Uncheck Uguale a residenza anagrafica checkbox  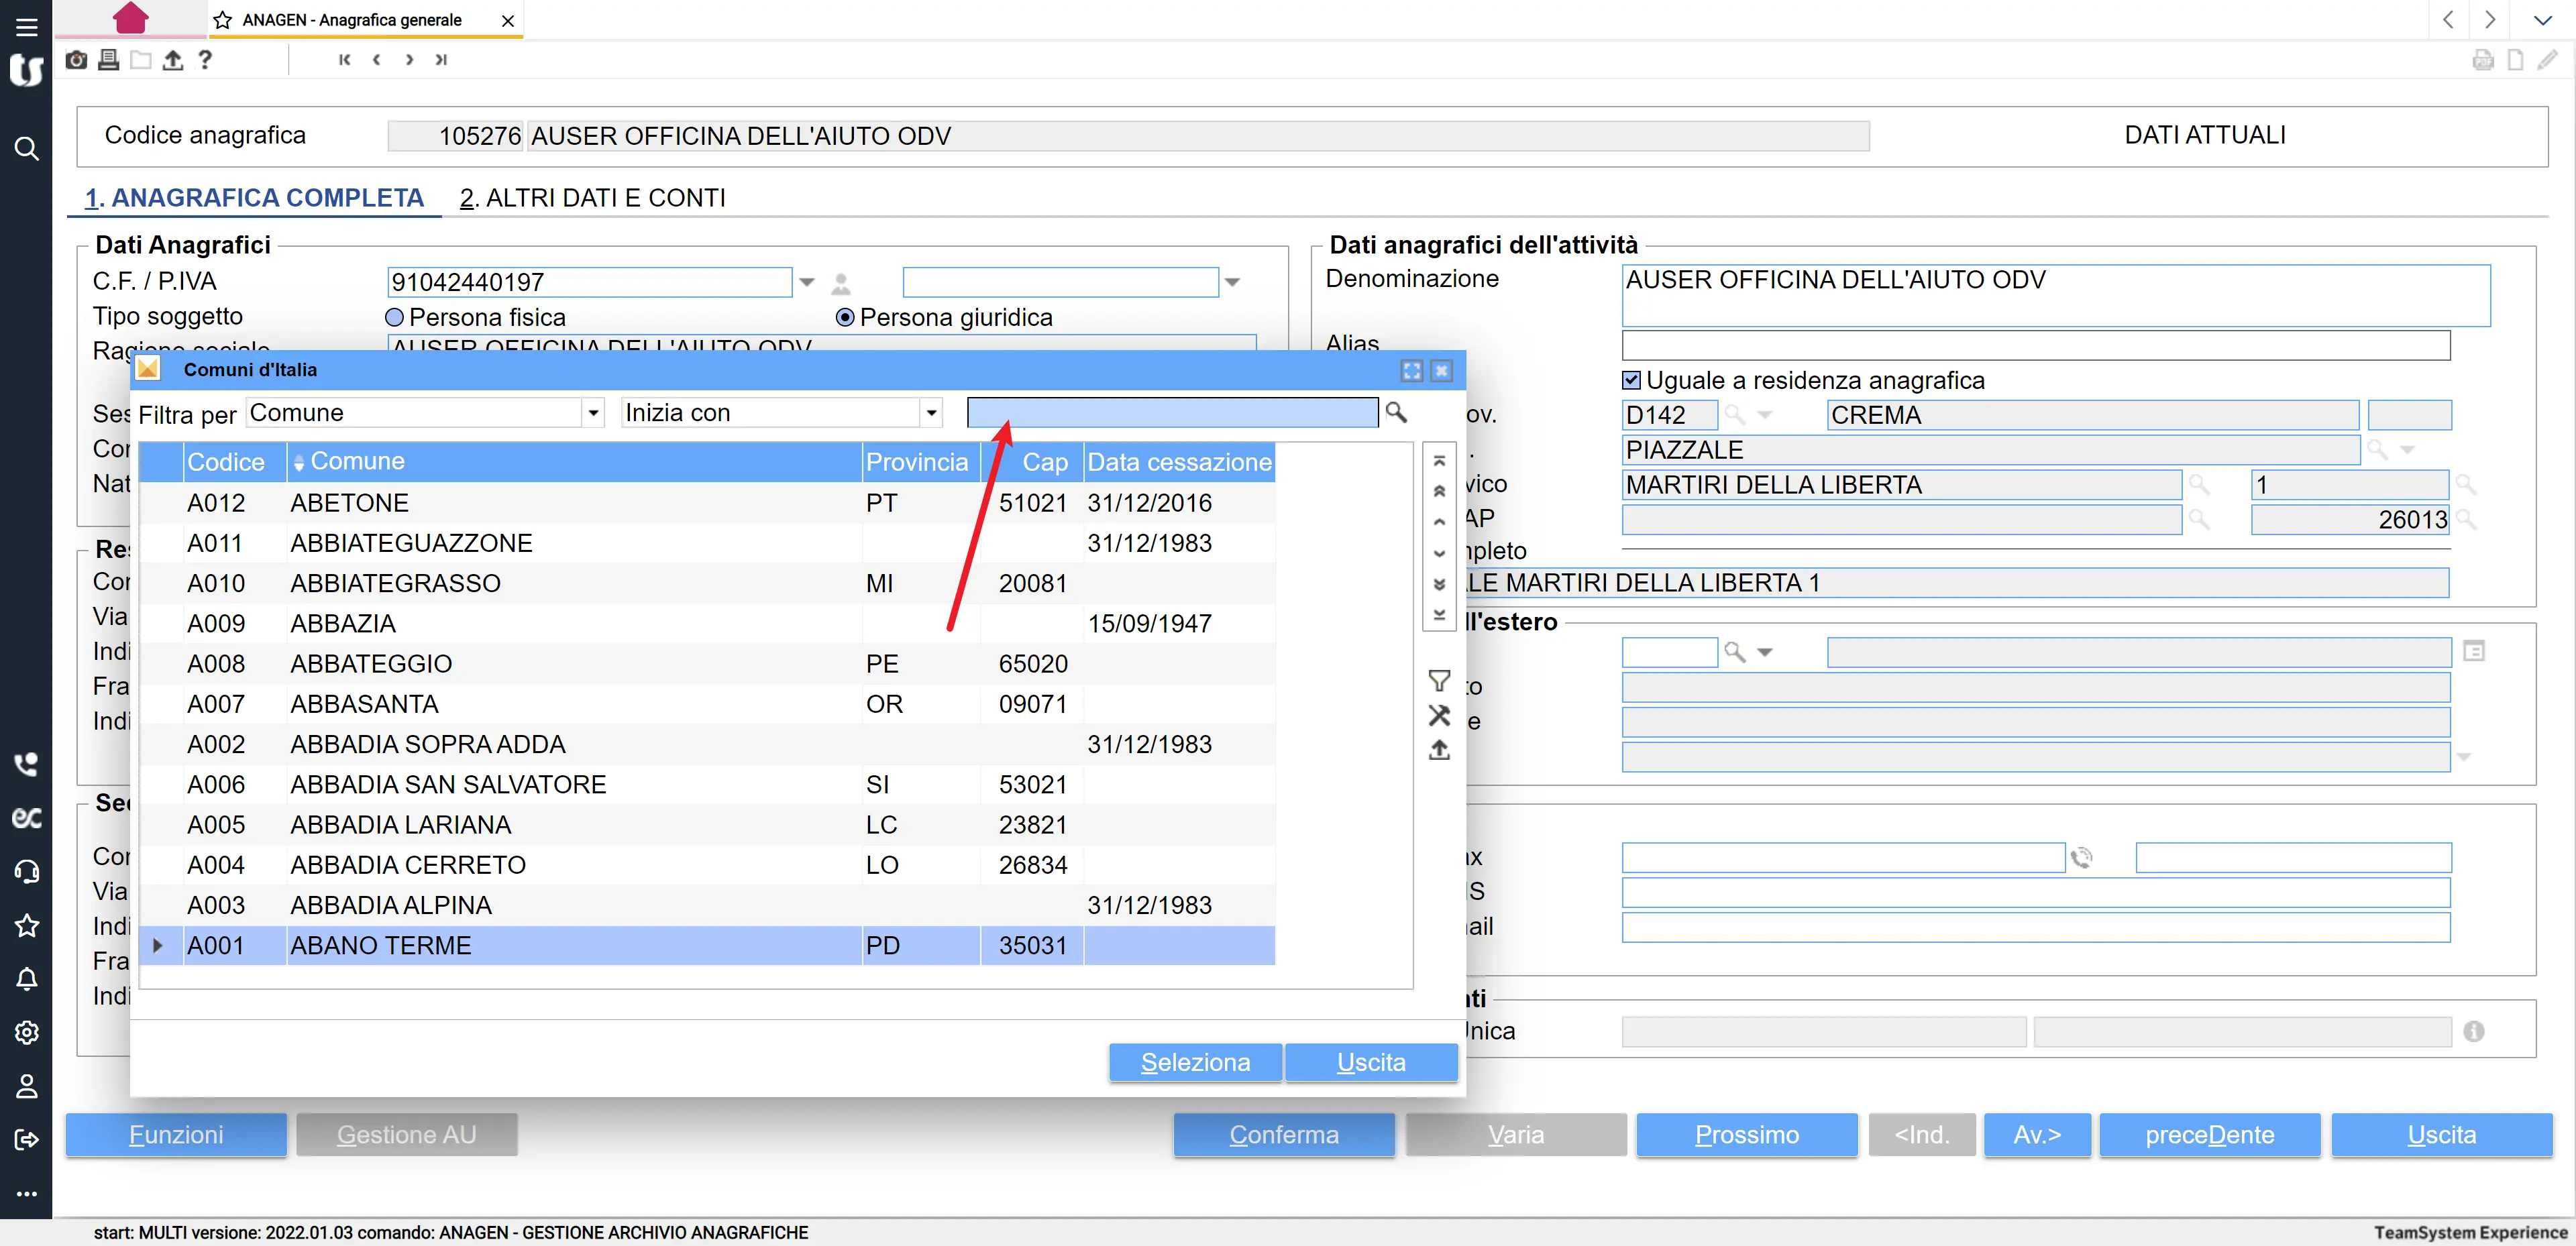point(1631,380)
